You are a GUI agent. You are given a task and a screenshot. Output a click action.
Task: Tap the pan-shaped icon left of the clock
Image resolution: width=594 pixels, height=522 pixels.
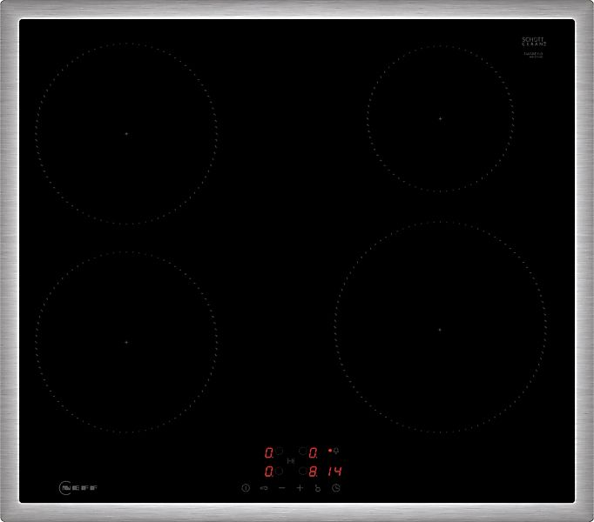(317, 489)
